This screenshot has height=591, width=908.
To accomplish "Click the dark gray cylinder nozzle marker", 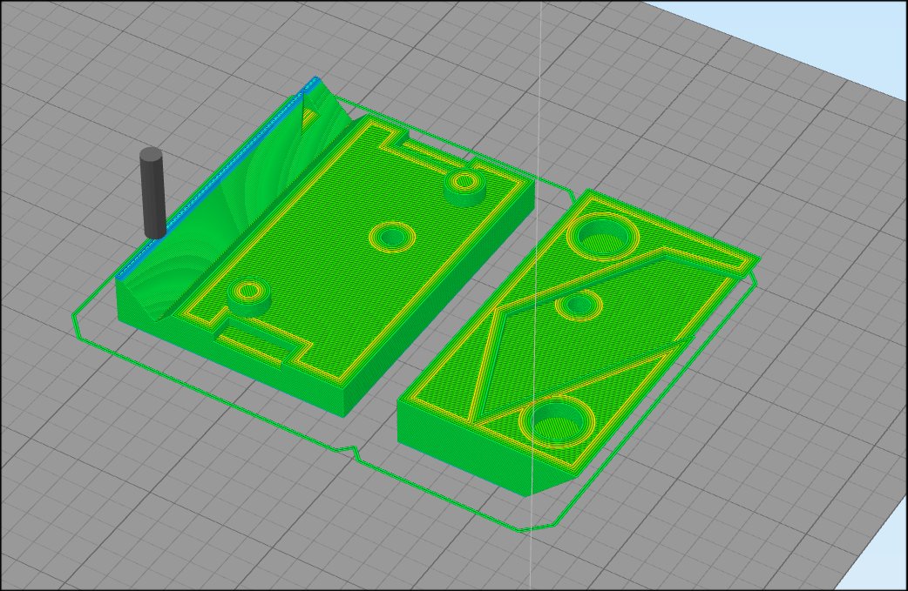I will tap(152, 193).
